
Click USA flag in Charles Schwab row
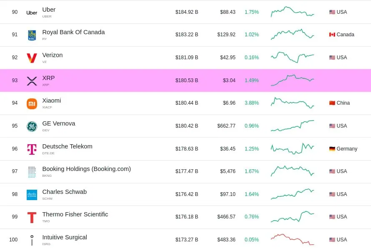point(332,194)
